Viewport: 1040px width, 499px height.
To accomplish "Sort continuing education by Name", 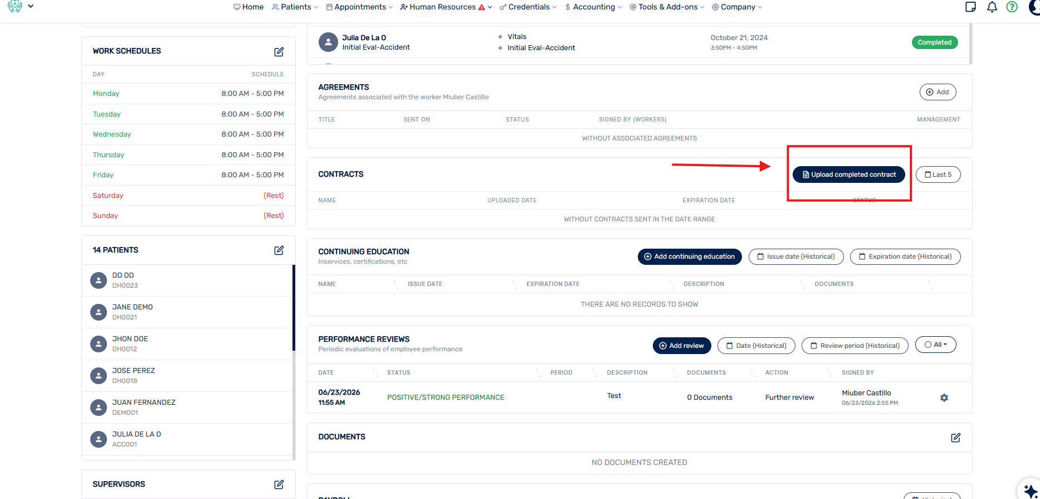I will pos(396,284).
